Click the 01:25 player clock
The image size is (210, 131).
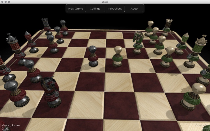click(x=5, y=129)
